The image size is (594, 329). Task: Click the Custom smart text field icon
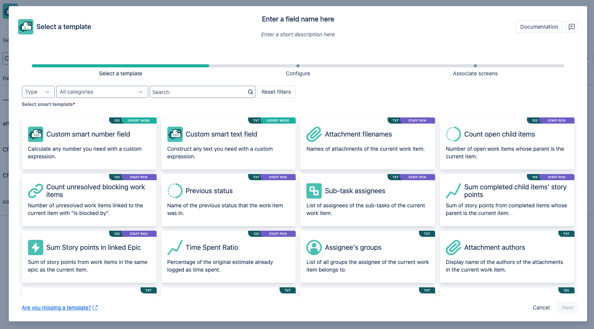[x=175, y=134]
